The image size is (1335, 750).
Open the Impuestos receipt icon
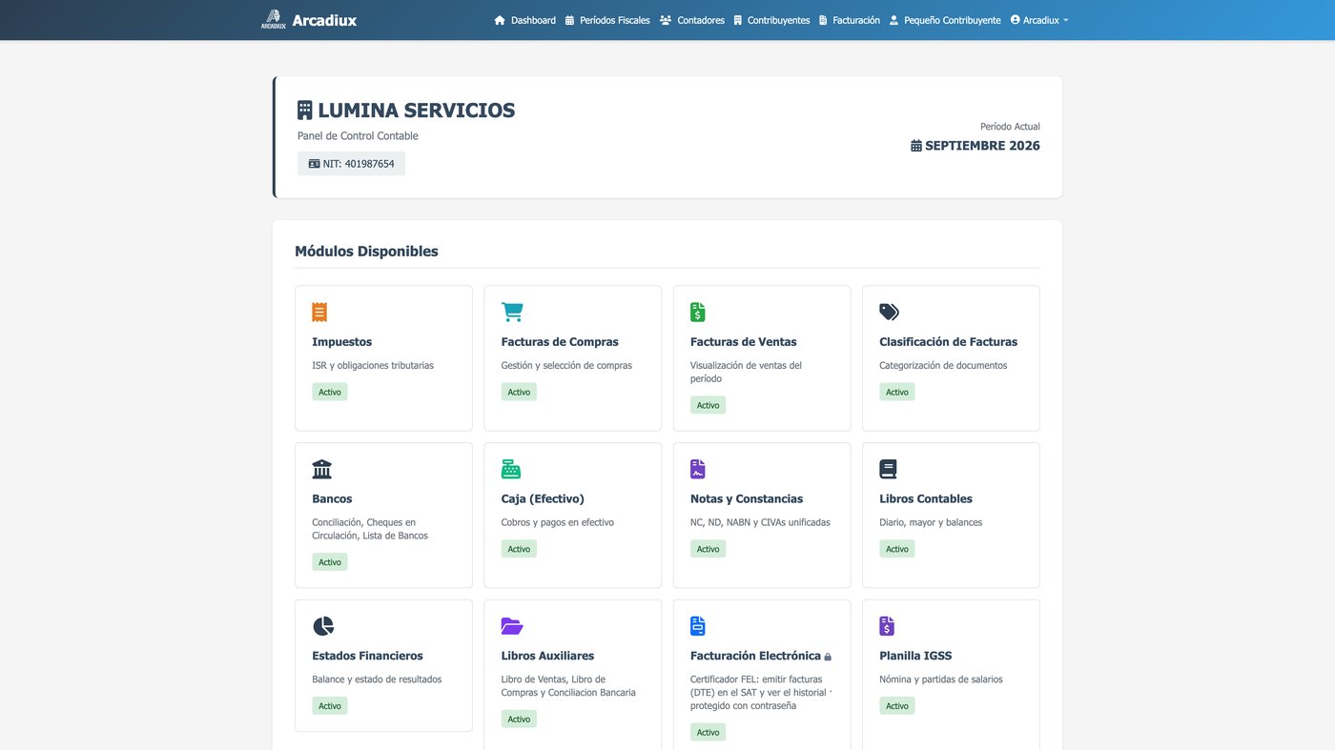[x=319, y=312]
